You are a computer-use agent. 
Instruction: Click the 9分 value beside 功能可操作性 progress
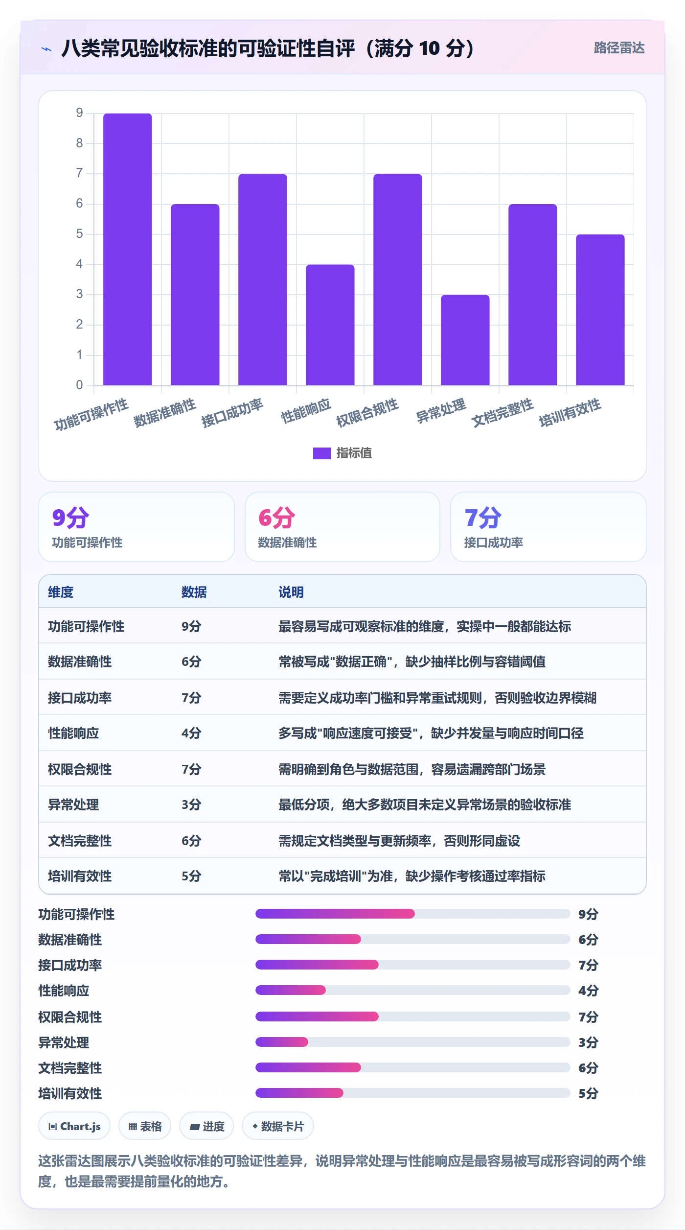pyautogui.click(x=589, y=914)
